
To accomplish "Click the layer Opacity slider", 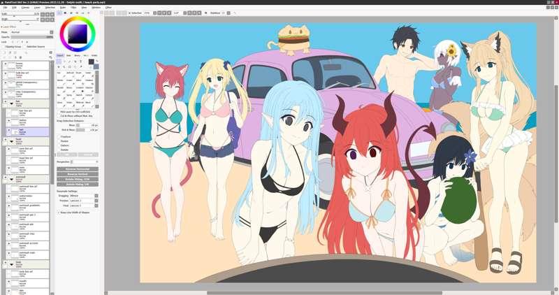I will pyautogui.click(x=31, y=37).
